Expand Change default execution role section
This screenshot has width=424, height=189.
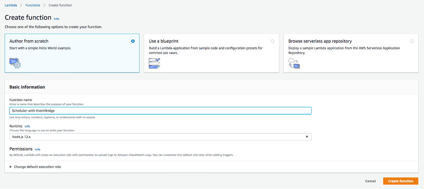[35, 167]
